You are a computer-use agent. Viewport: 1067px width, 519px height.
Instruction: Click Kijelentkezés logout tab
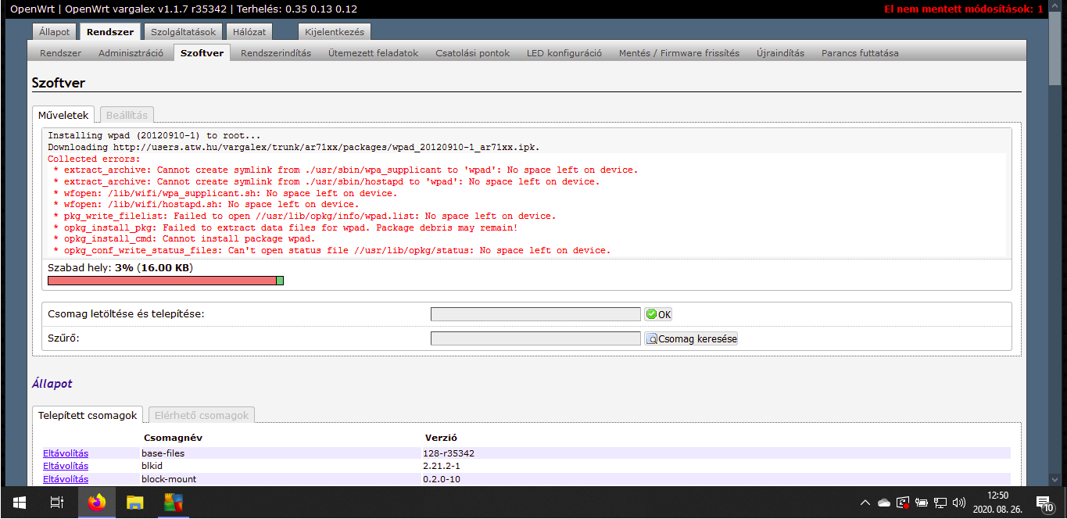coord(334,32)
